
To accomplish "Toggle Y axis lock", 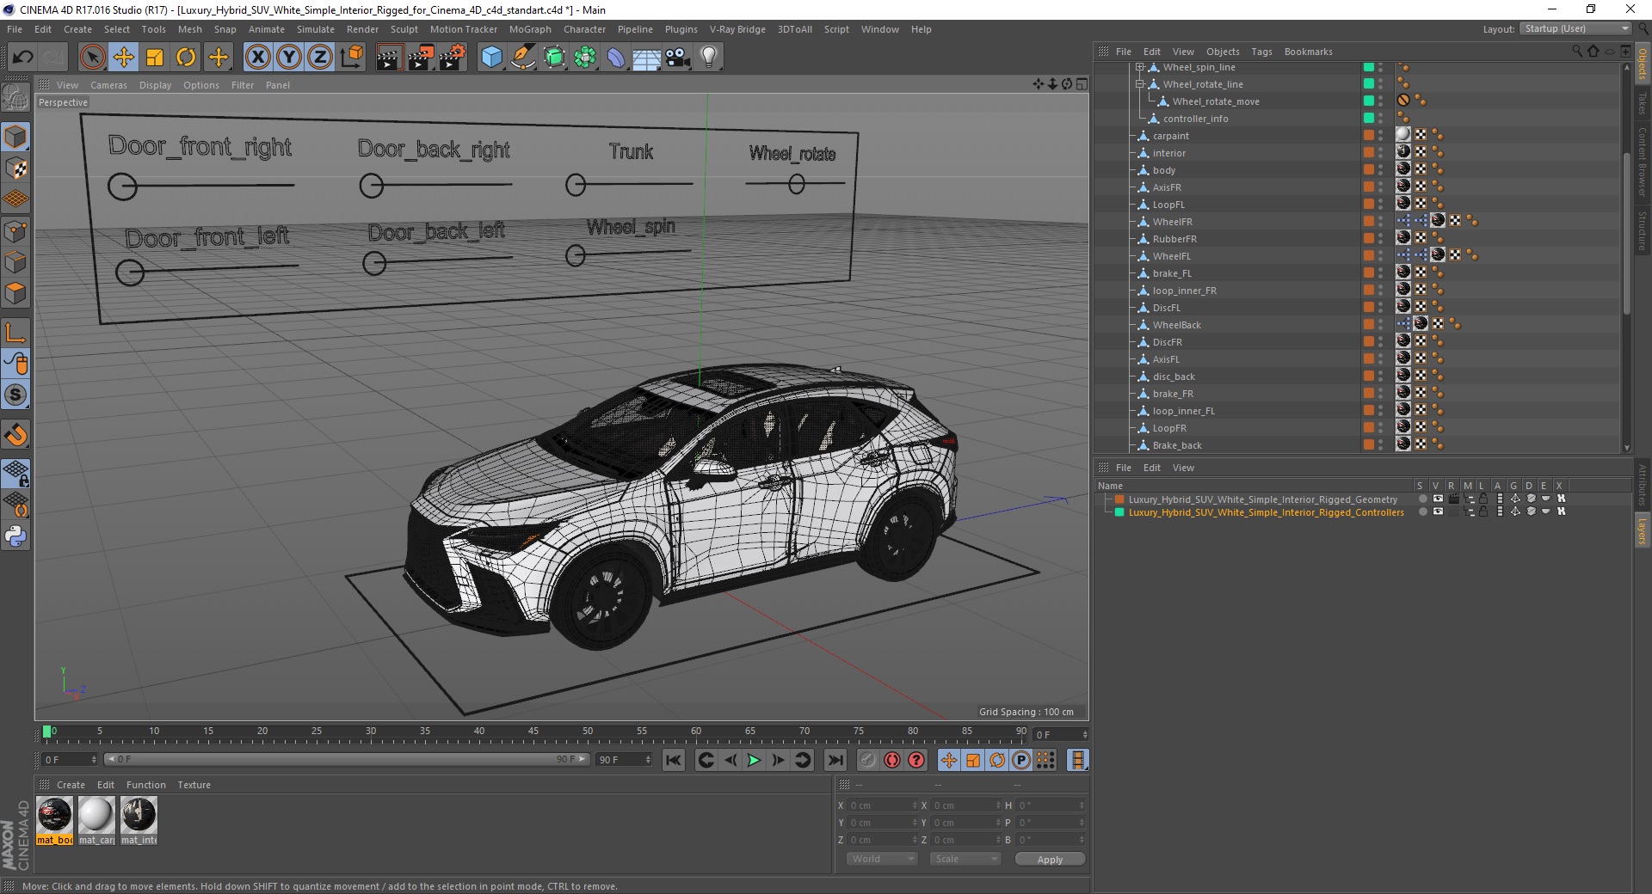I will pyautogui.click(x=289, y=58).
